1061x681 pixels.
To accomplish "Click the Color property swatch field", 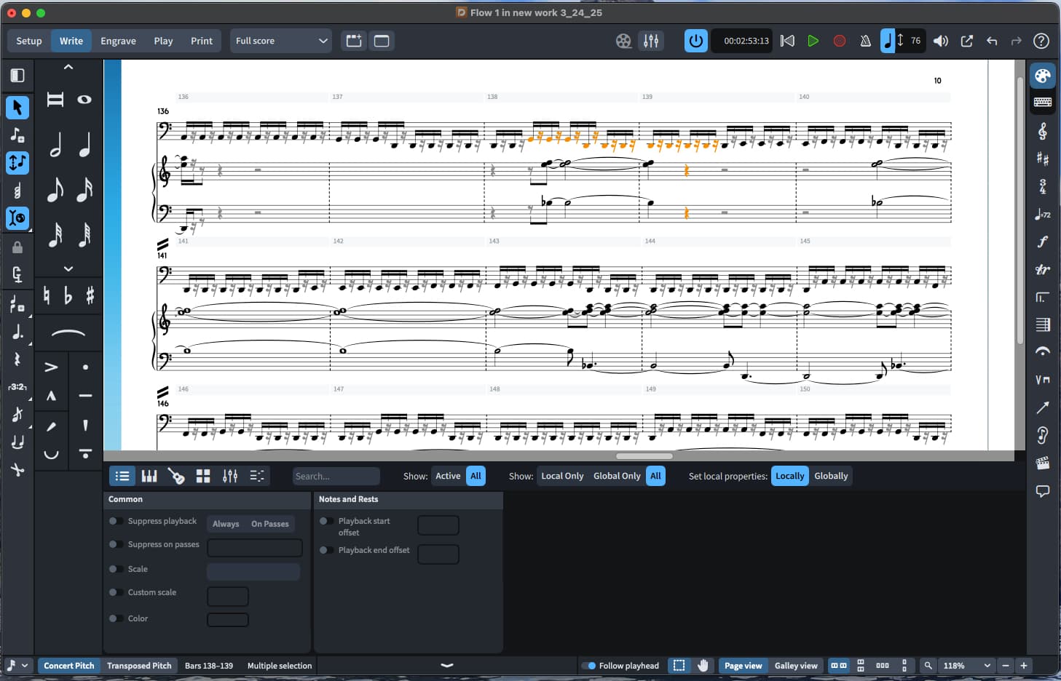I will point(227,619).
